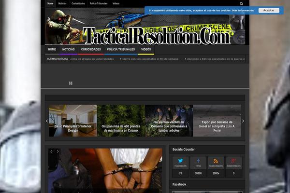Select Noticias in the top black bar
Image resolution: width=290 pixels, height=193 pixels.
(x=62, y=3)
